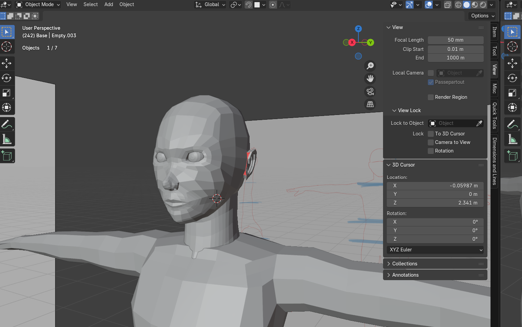Activate the Add Cube tool
Image resolution: width=522 pixels, height=327 pixels.
point(7,156)
